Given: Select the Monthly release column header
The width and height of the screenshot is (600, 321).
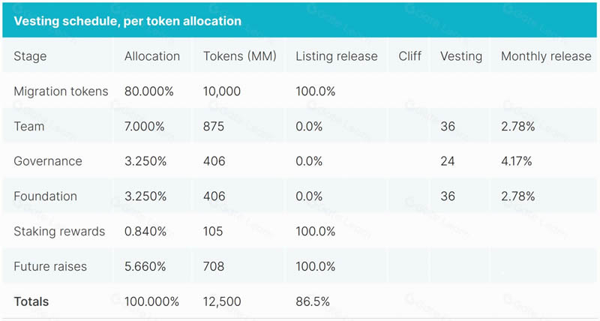Looking at the screenshot, I should (546, 56).
